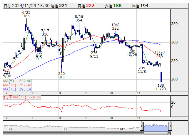Click the year 24 label in navigator
The width and height of the screenshot is (192, 138).
pos(121,129)
